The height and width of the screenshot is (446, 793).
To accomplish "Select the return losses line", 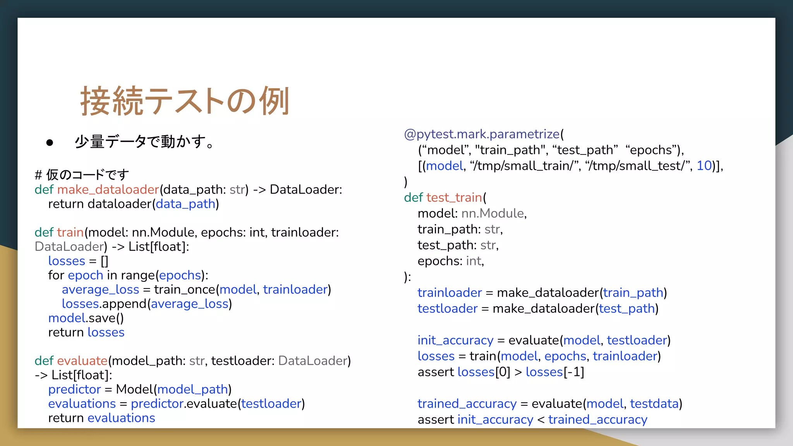I will (x=86, y=333).
